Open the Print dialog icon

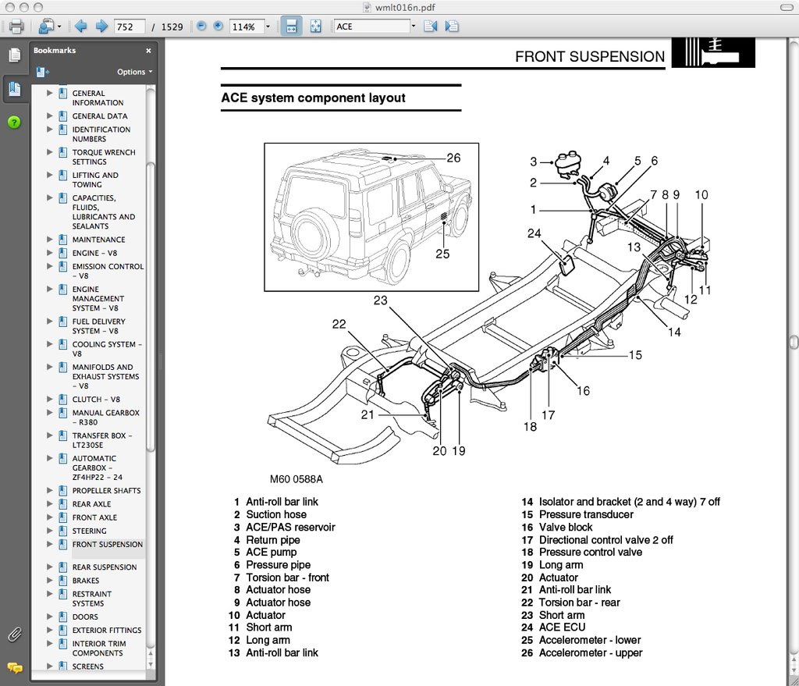[x=16, y=26]
